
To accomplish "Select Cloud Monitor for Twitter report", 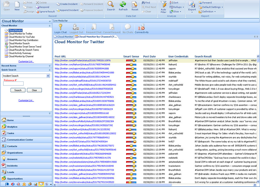I will (x=20, y=34).
